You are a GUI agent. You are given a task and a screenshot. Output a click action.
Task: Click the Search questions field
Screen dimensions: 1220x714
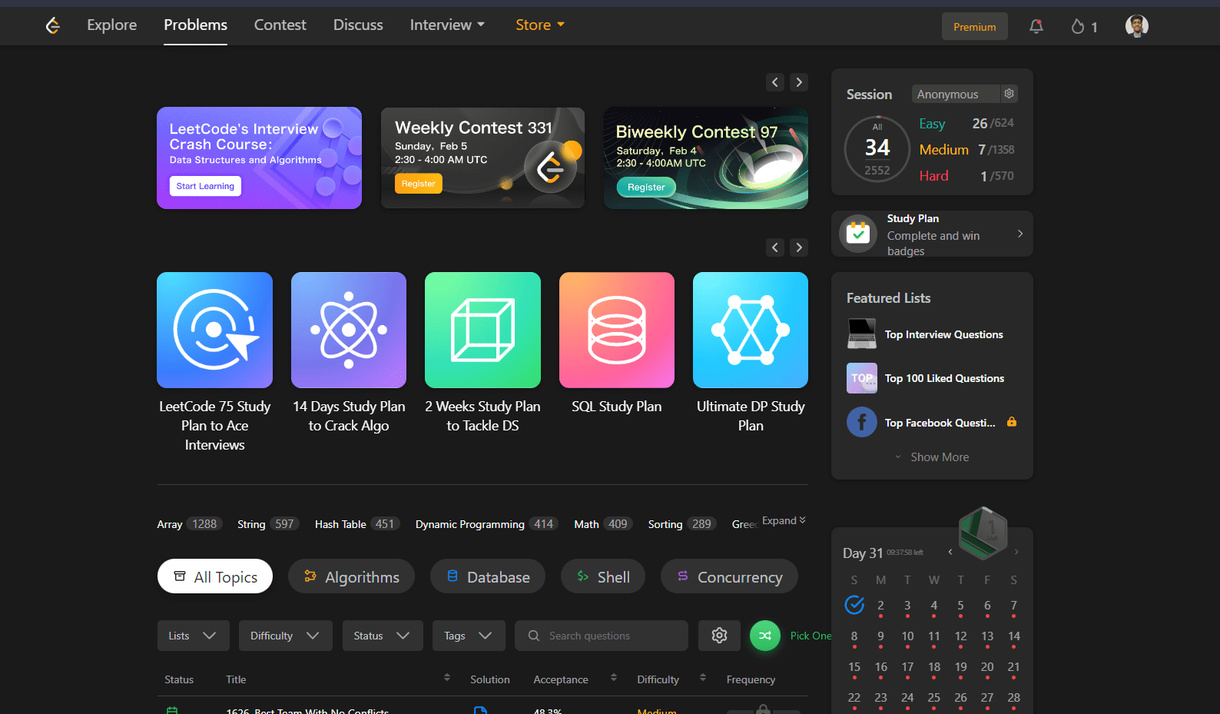click(x=602, y=636)
